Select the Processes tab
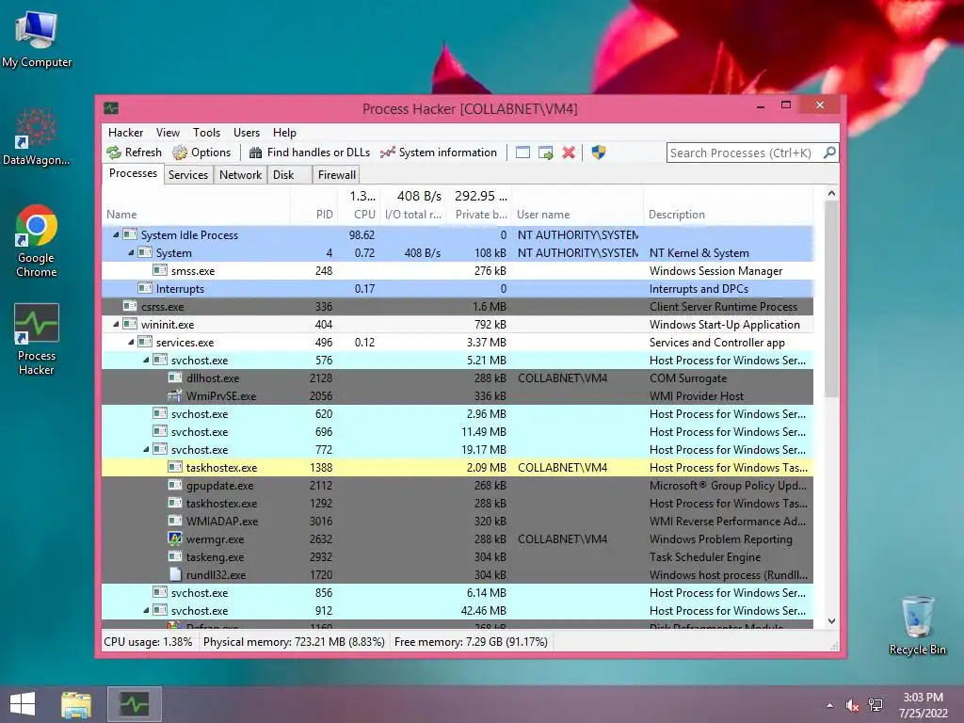964x723 pixels. (x=133, y=173)
